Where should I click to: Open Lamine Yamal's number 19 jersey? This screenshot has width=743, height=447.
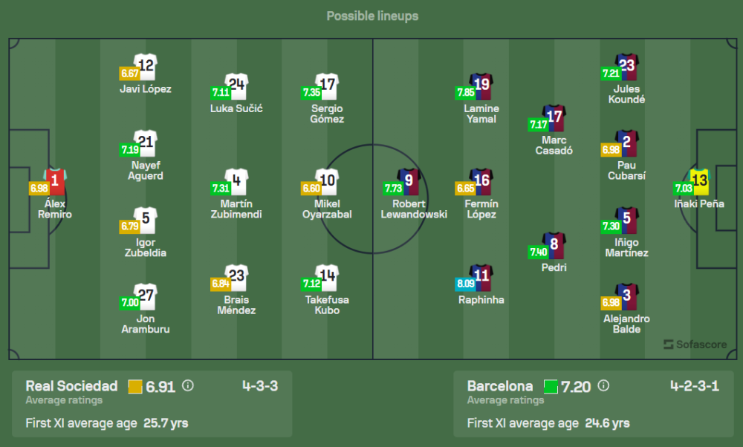(x=481, y=86)
